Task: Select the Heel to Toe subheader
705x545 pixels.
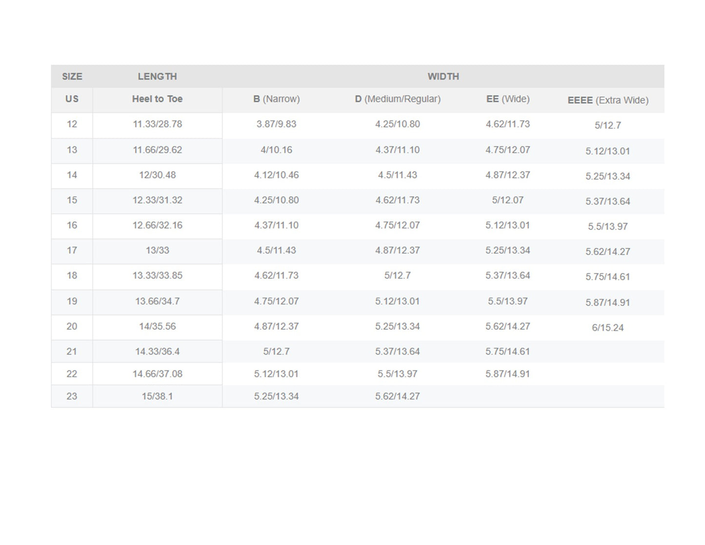Action: (157, 99)
